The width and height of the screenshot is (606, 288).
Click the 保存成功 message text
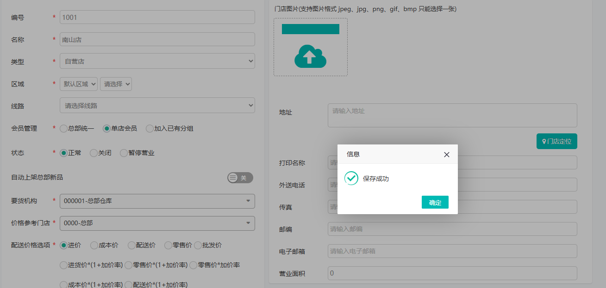click(376, 179)
